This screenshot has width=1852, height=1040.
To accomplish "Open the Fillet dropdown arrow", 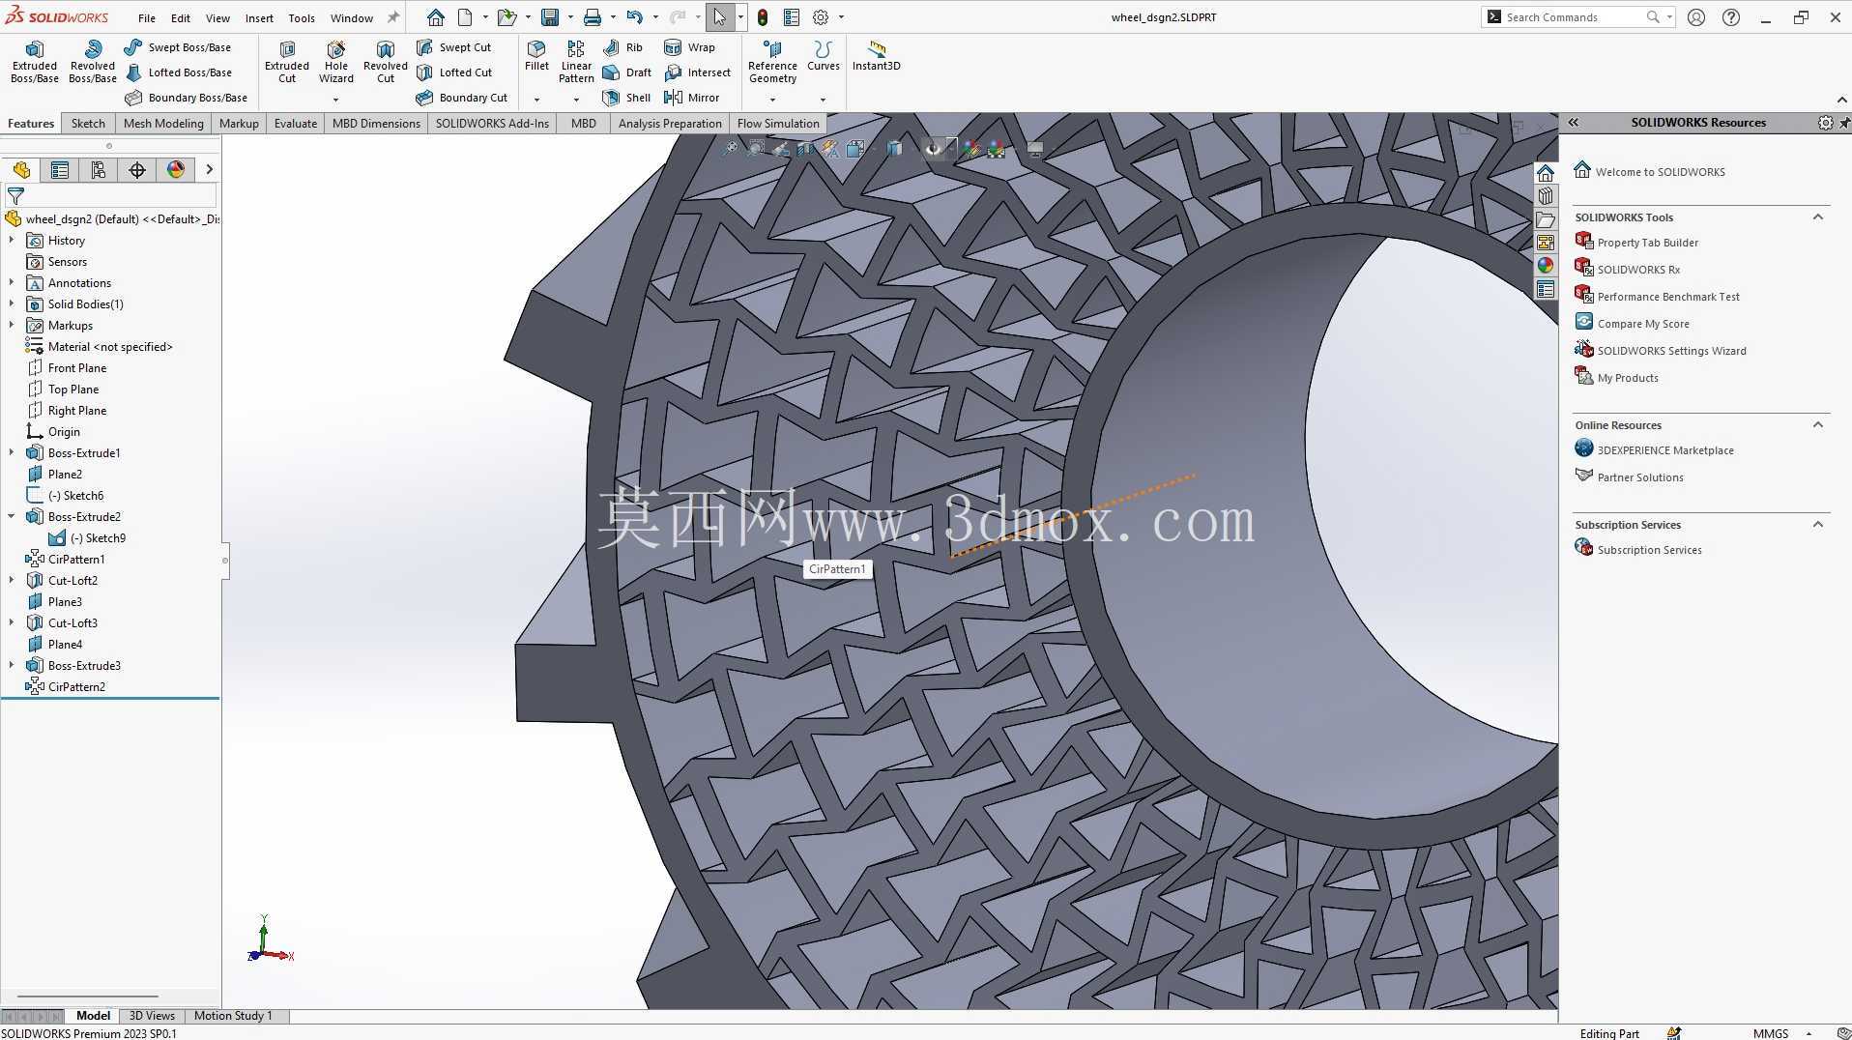I will click(536, 100).
